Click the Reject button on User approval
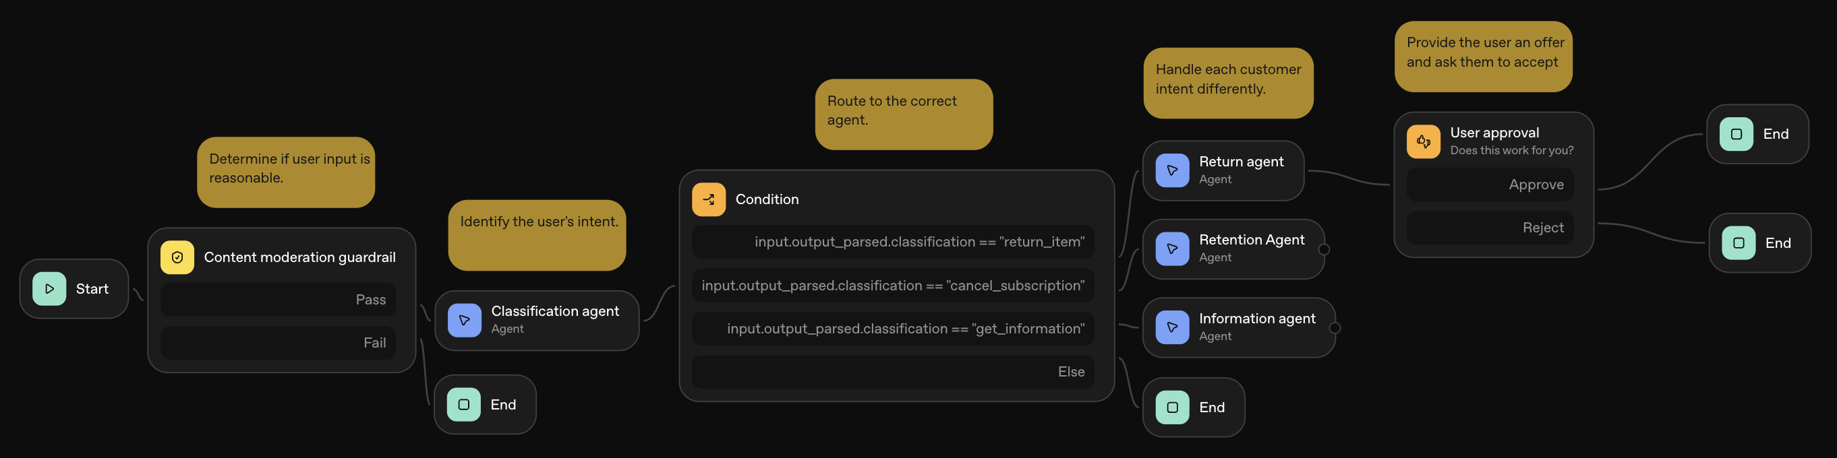 pyautogui.click(x=1490, y=227)
